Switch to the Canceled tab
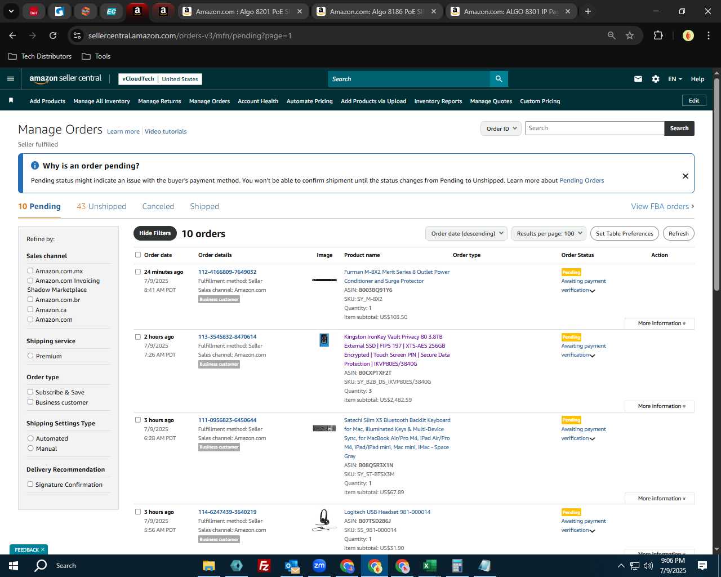This screenshot has width=721, height=577. (158, 206)
